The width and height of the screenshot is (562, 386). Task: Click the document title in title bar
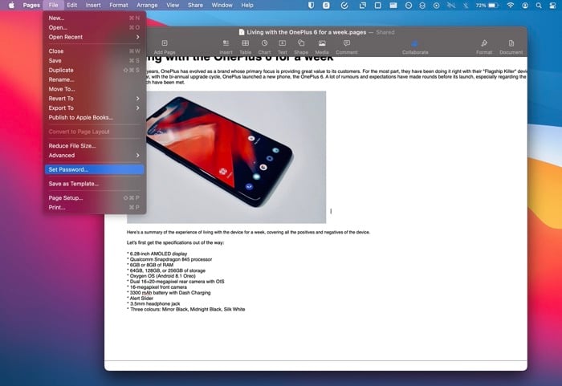[307, 32]
